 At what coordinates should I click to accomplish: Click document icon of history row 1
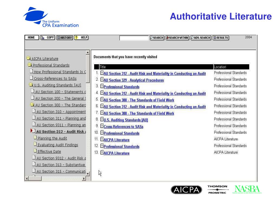[102, 73]
